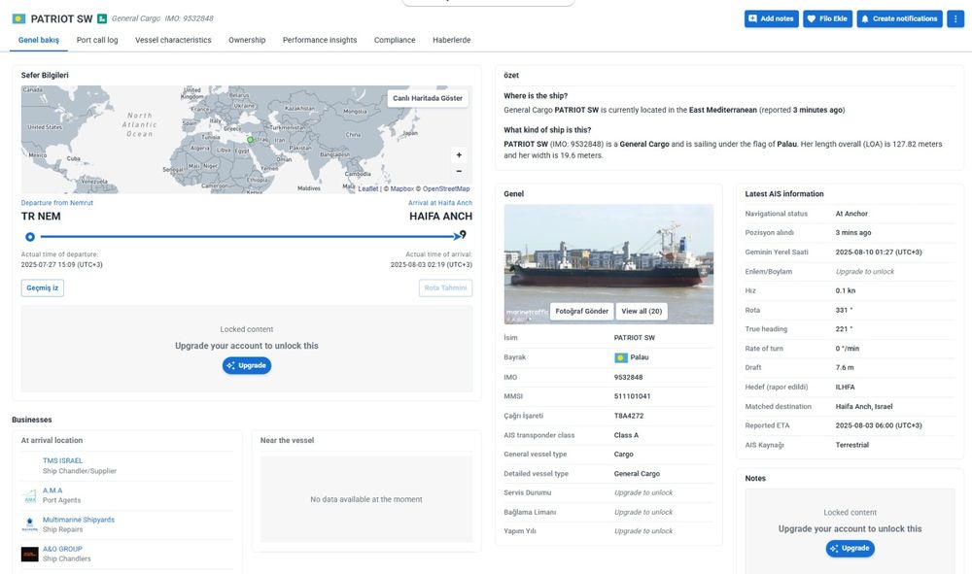Screen dimensions: 972x574
Task: Click the A&O GROUP company logo
Action: [x=29, y=554]
